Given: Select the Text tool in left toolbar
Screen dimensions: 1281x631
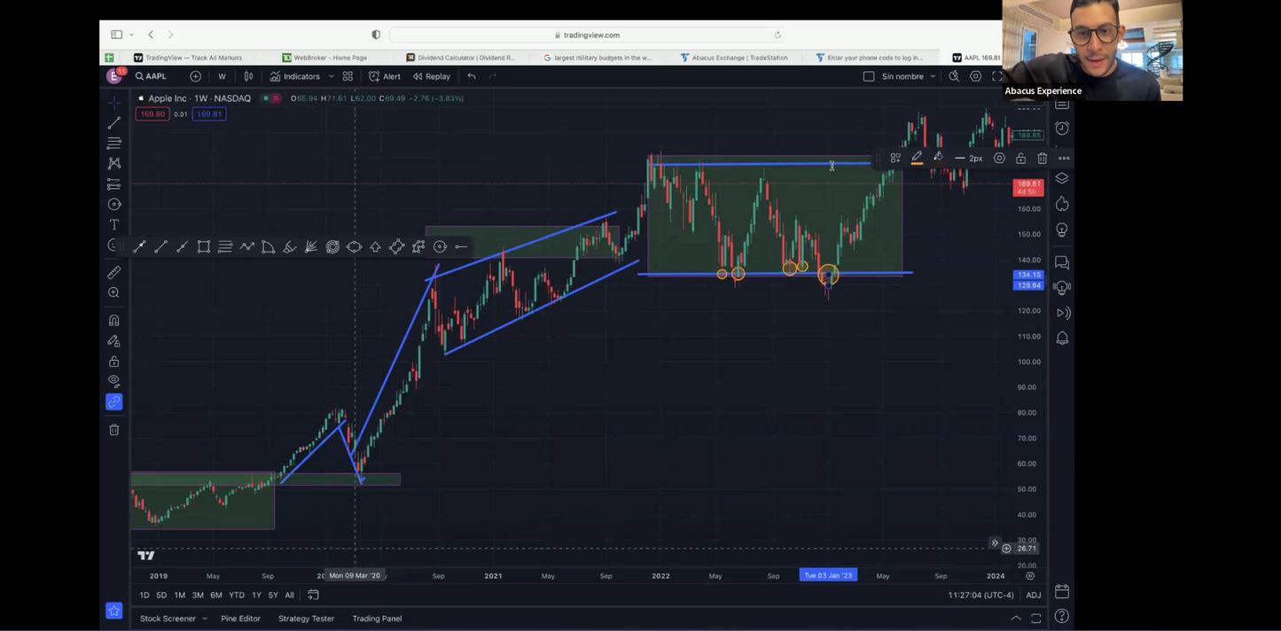Looking at the screenshot, I should click(x=114, y=225).
